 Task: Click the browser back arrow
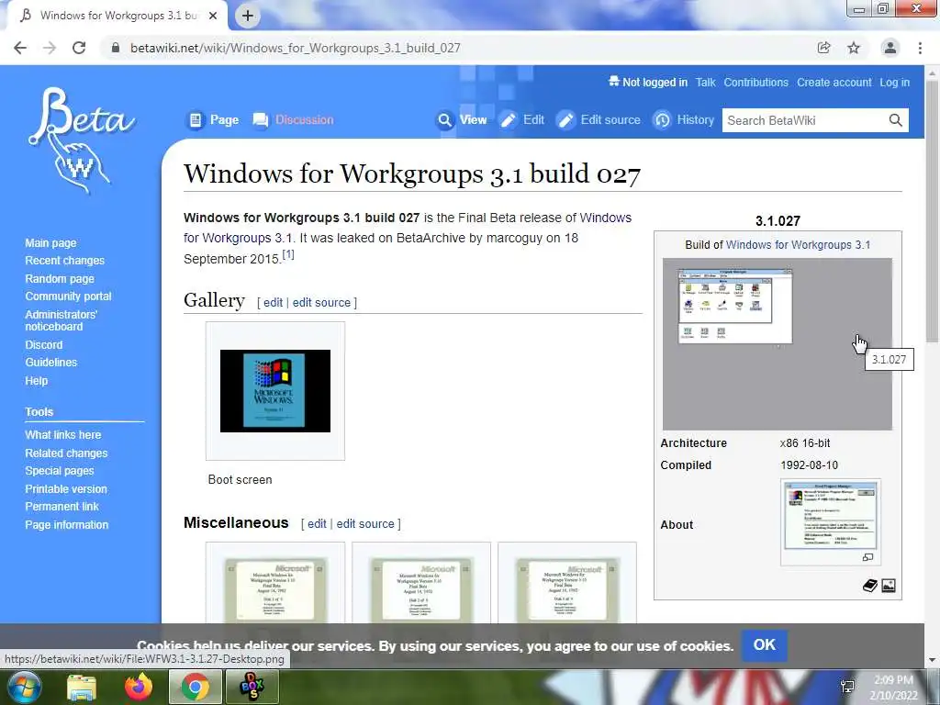coord(20,48)
